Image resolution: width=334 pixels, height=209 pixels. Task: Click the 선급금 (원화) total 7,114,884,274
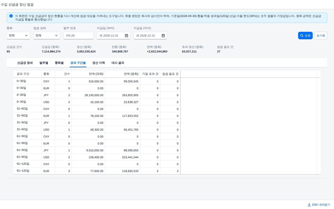click(51, 51)
